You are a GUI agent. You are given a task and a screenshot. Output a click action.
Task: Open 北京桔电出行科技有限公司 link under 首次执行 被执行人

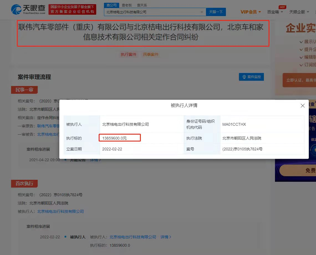60,211
